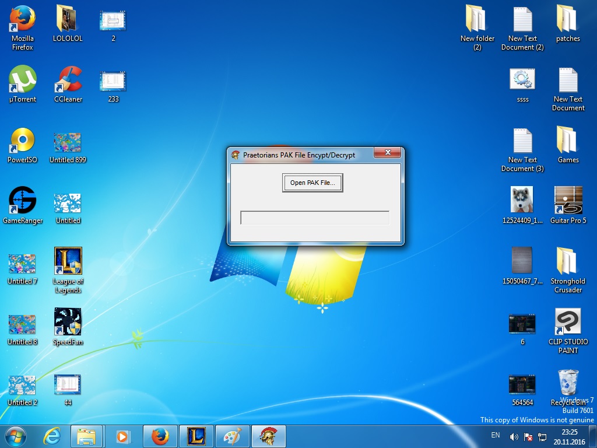Select the New folder (2) icon
This screenshot has width=597, height=448.
477,27
